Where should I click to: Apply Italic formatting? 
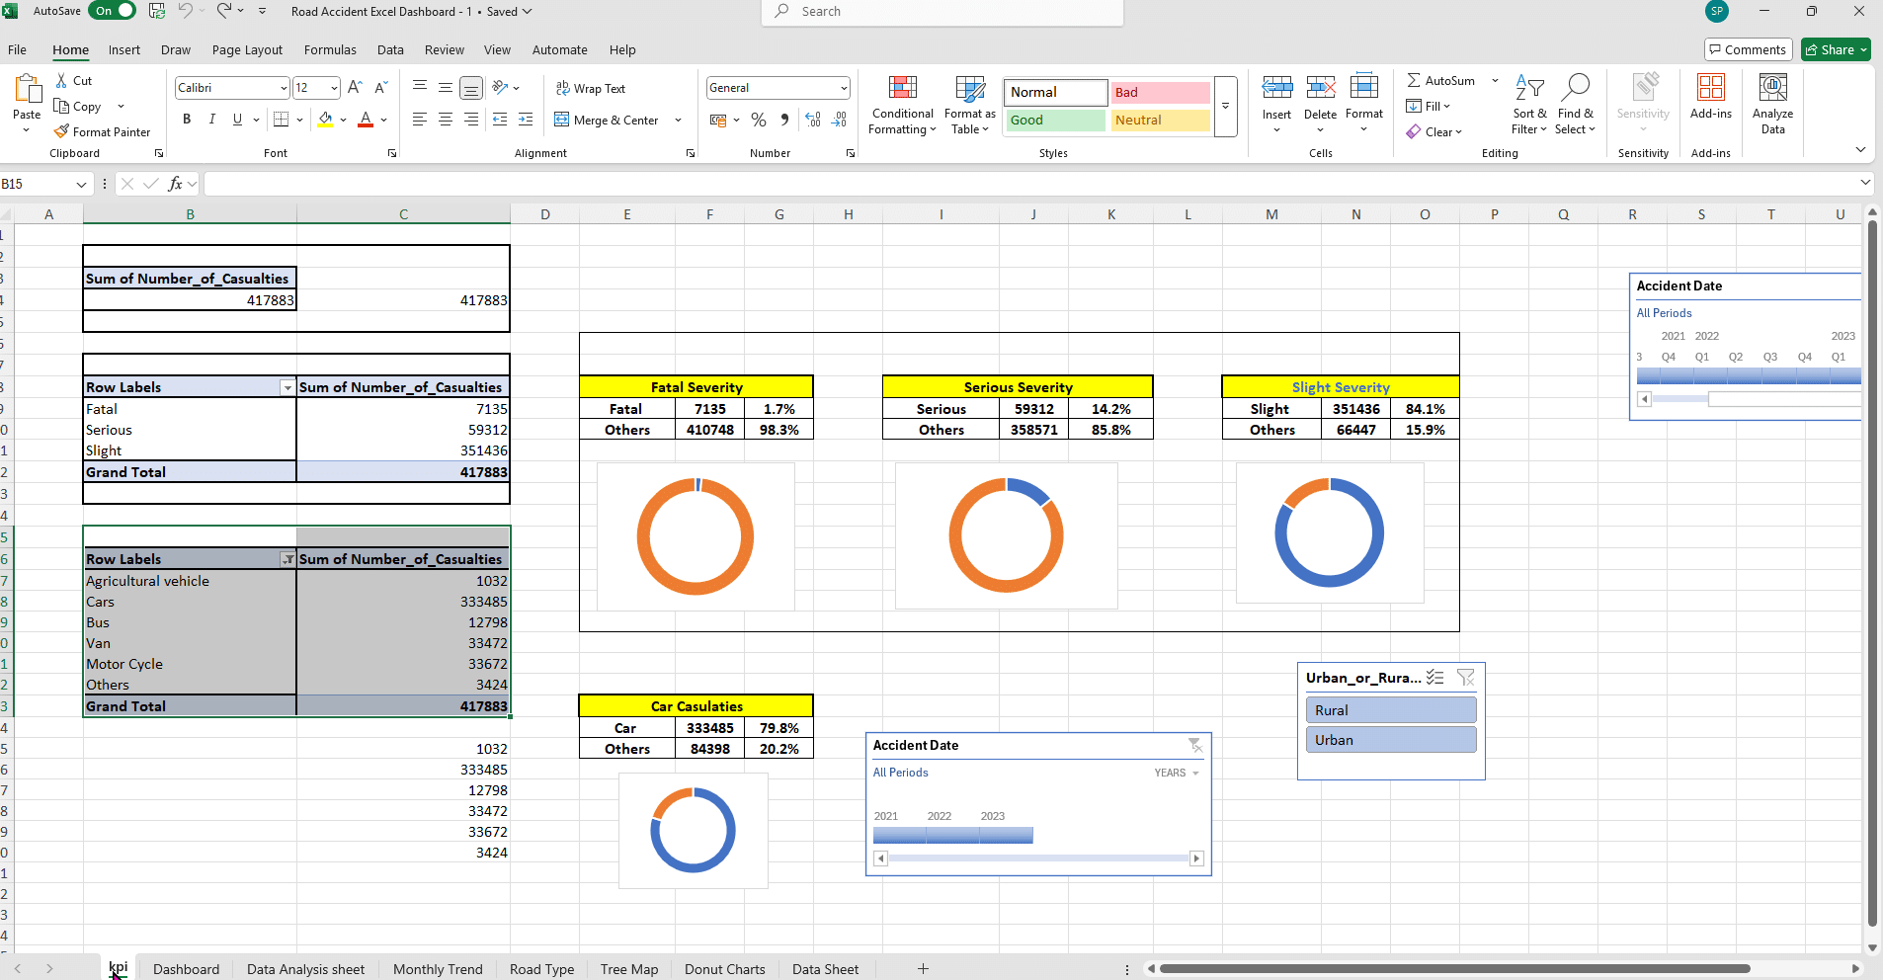[211, 120]
